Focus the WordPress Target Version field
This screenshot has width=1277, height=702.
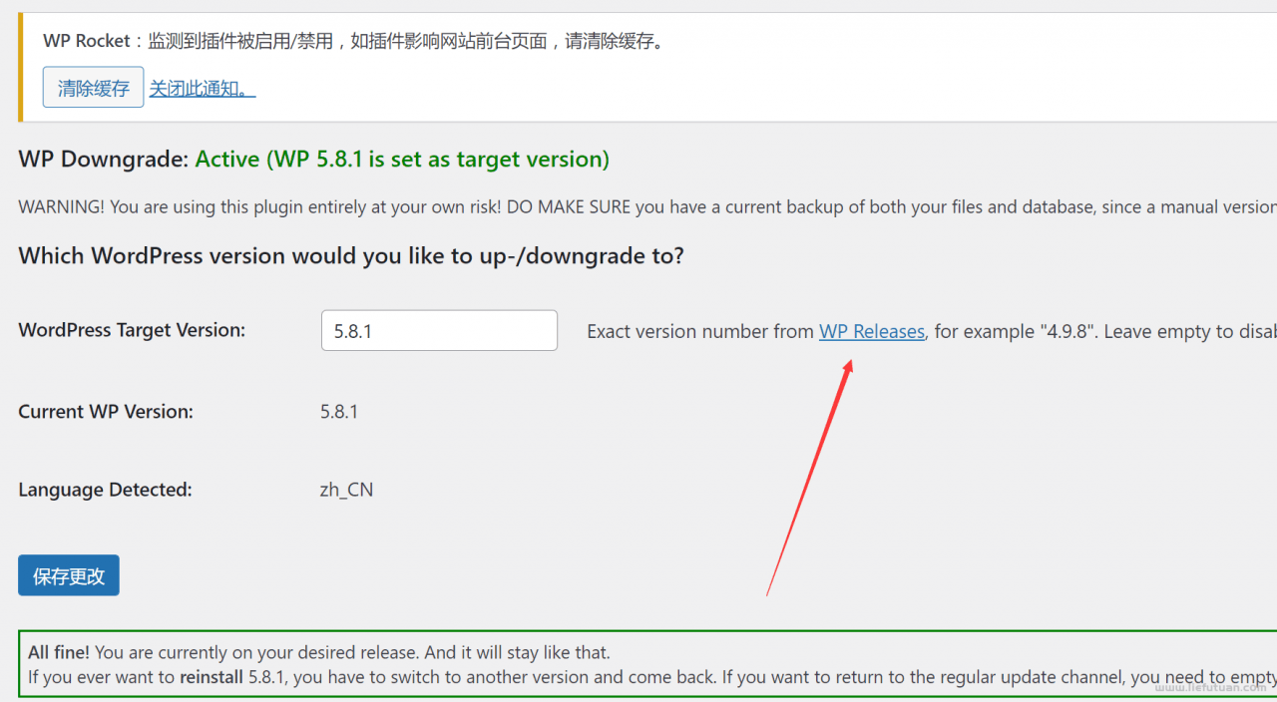439,330
